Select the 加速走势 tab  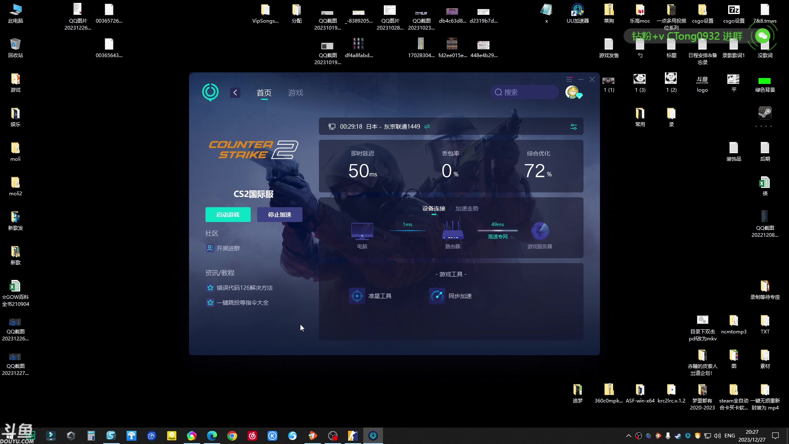467,208
